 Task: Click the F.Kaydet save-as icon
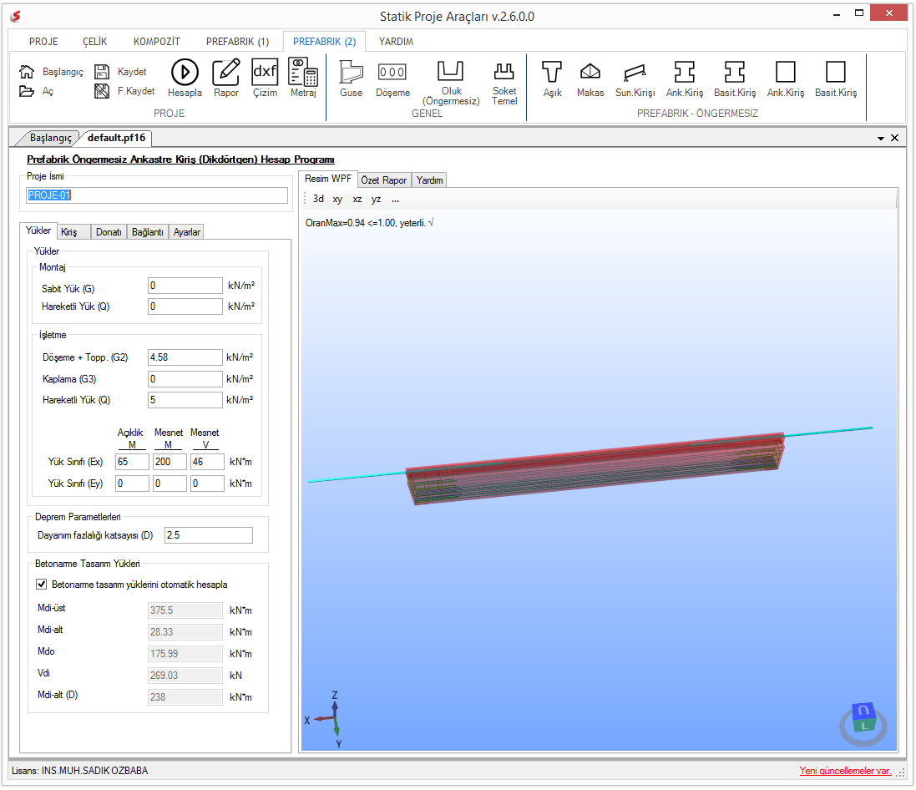click(x=102, y=91)
